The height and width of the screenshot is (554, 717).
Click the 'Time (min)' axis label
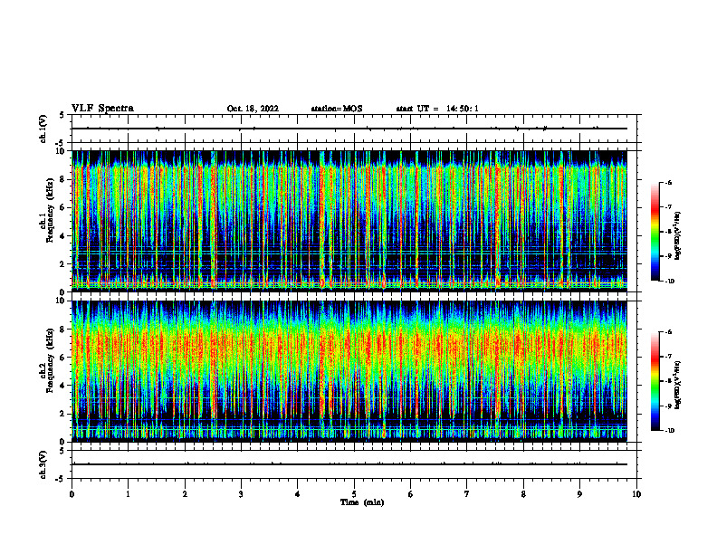pos(362,502)
